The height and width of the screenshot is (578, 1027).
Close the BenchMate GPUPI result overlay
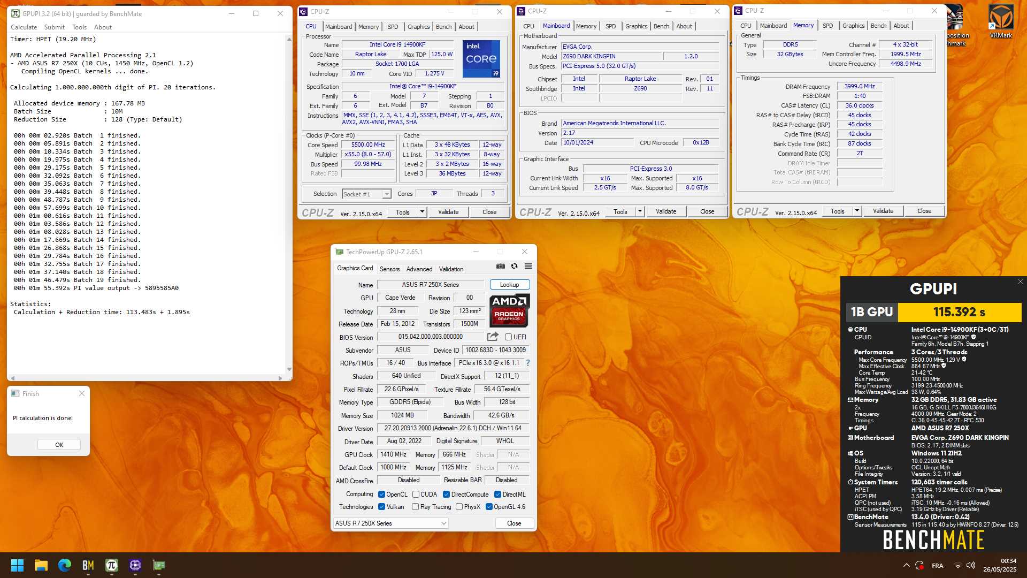[1020, 282]
